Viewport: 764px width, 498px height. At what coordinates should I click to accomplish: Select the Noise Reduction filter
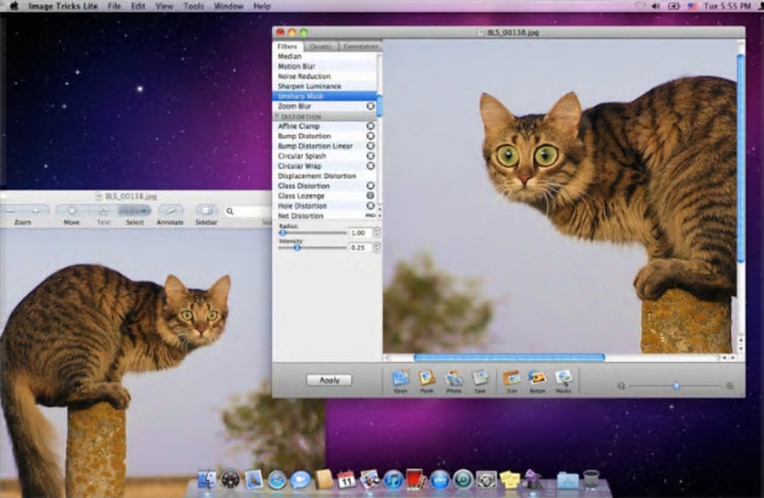click(324, 76)
